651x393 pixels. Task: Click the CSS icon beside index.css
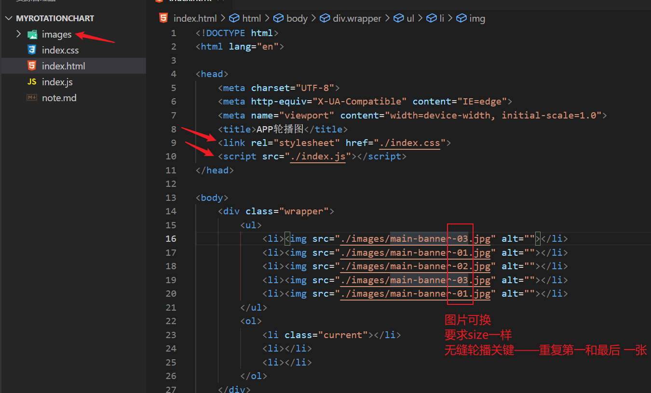(32, 50)
